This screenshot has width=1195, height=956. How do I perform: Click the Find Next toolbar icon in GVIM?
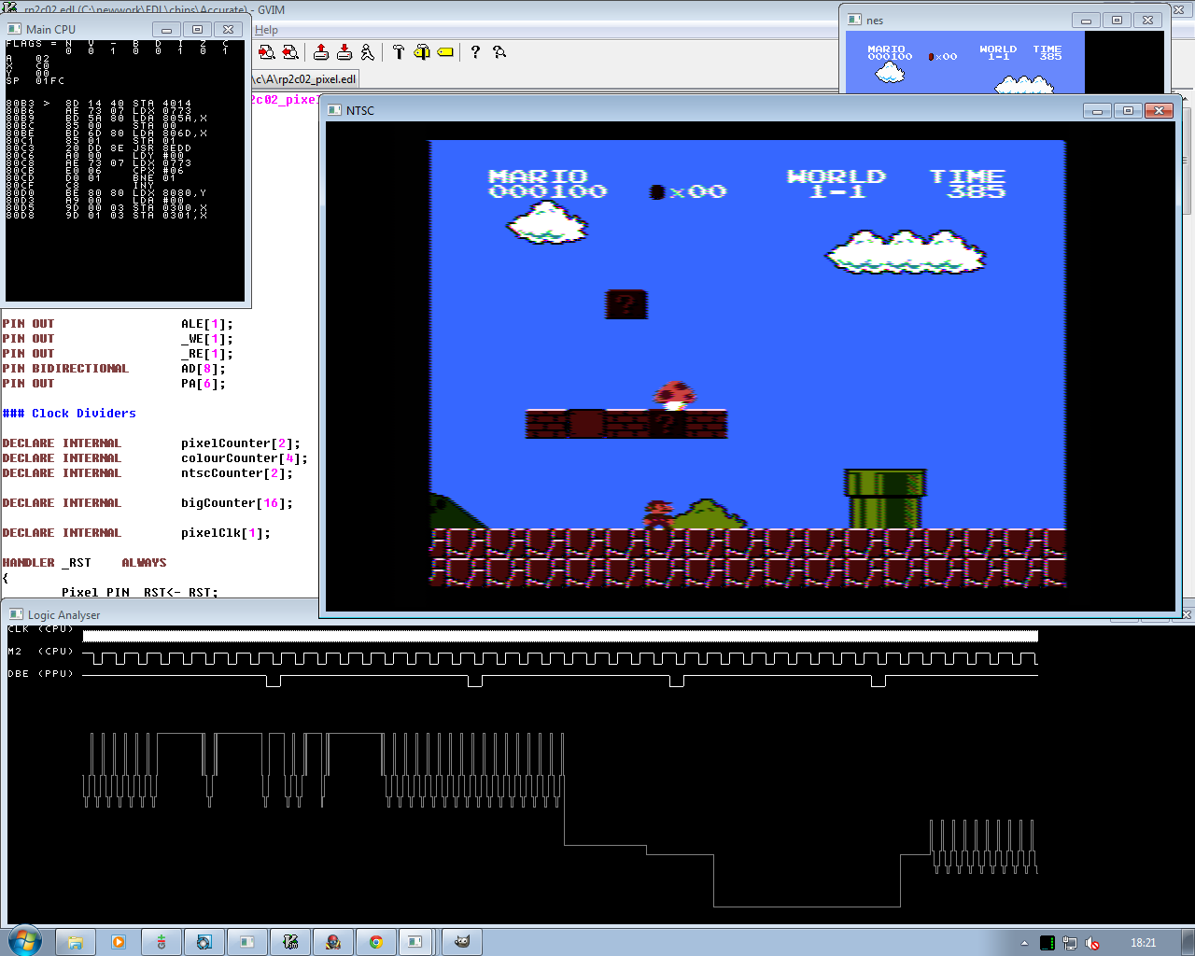pos(267,52)
